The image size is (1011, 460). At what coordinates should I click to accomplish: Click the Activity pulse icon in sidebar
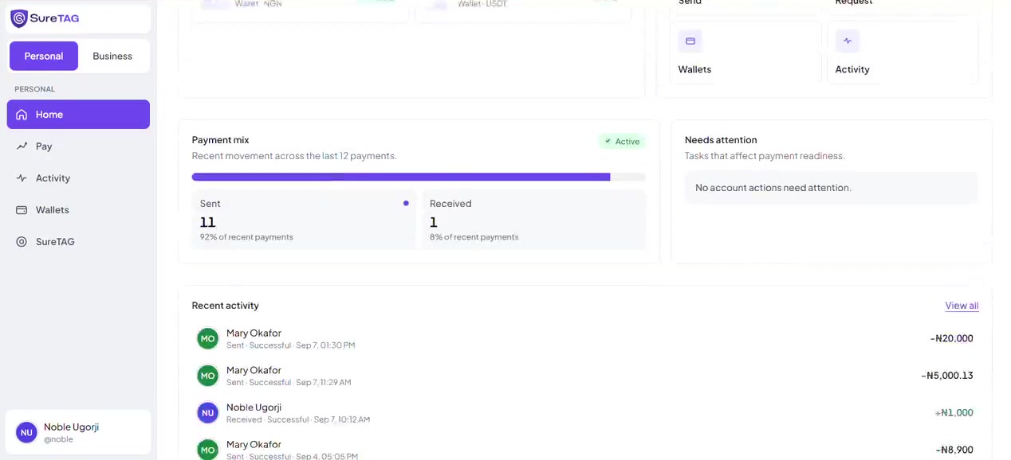[x=22, y=178]
